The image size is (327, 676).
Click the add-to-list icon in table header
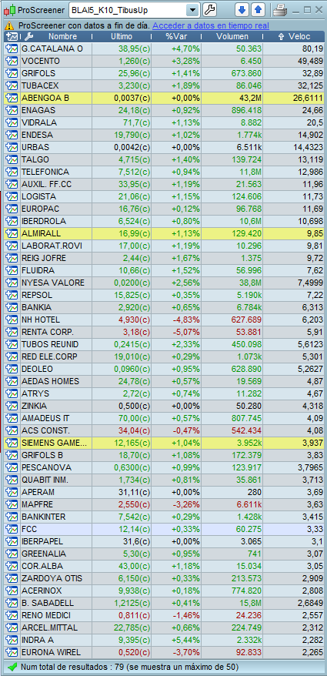tap(12, 37)
